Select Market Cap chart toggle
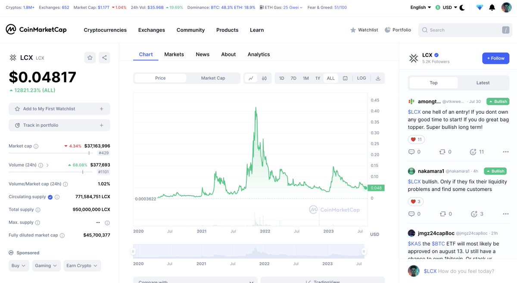Viewport: 517px width, 283px height. pyautogui.click(x=213, y=78)
